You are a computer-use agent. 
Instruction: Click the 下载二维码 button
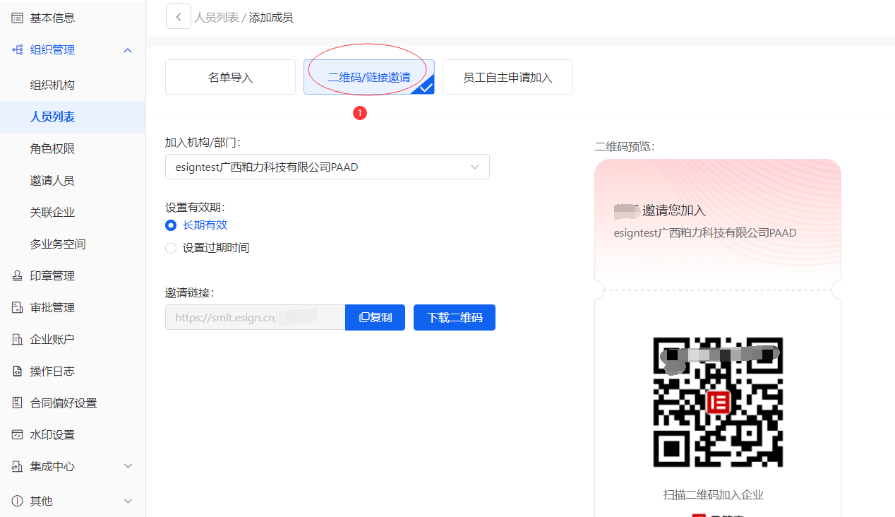[455, 317]
